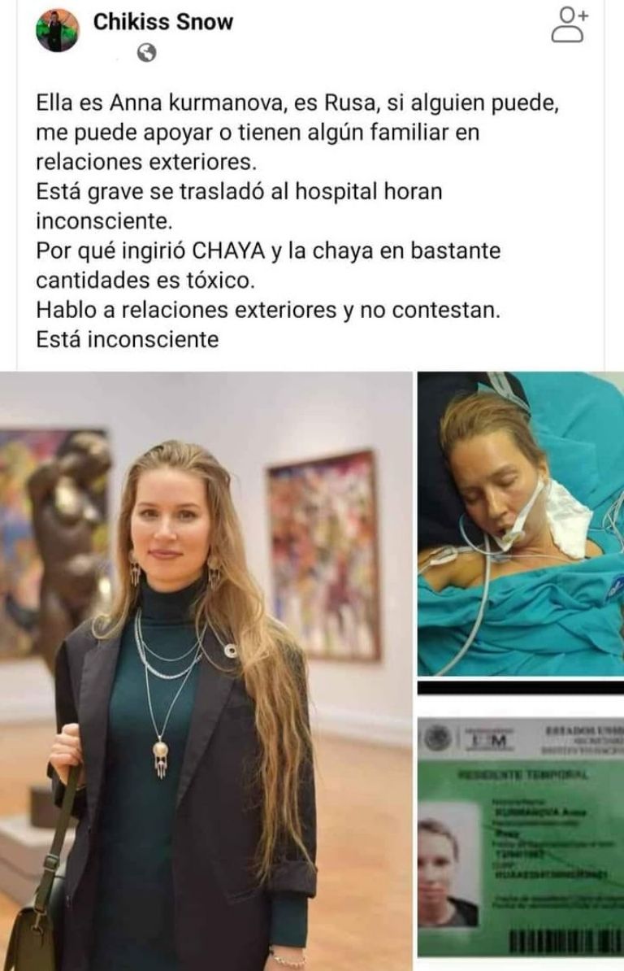
Task: Click the word CHAYA in the post
Action: pos(229,250)
